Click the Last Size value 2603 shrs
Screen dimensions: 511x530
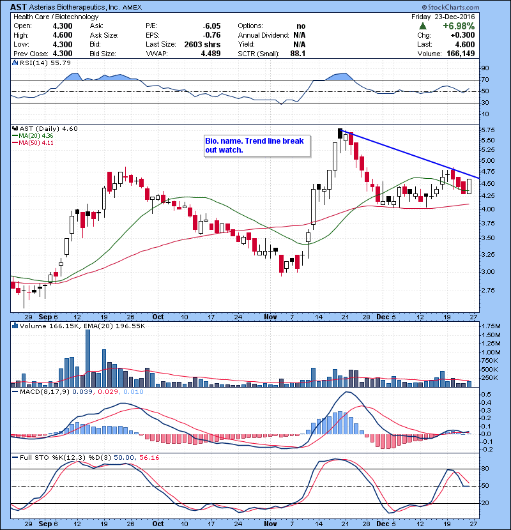coord(202,44)
